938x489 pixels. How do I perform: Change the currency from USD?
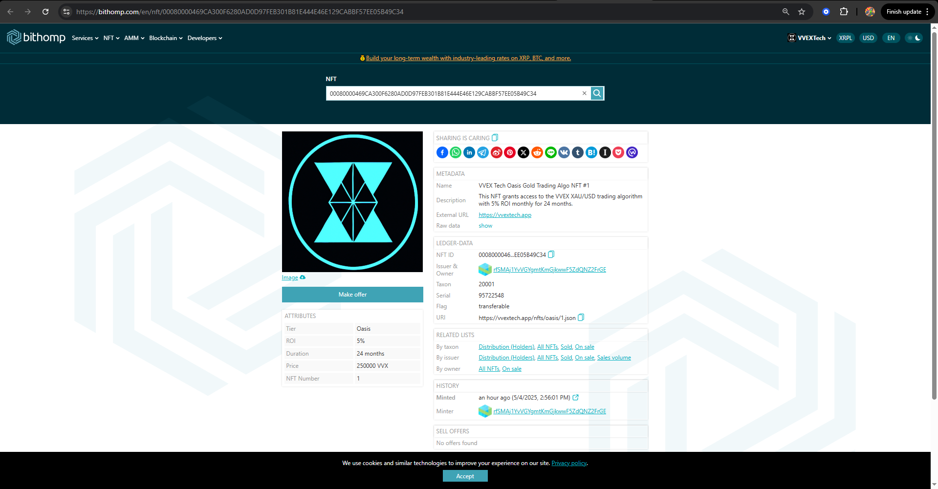coord(868,38)
